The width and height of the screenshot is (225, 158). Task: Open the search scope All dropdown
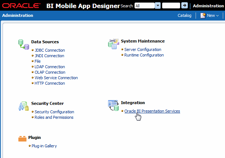158,5
